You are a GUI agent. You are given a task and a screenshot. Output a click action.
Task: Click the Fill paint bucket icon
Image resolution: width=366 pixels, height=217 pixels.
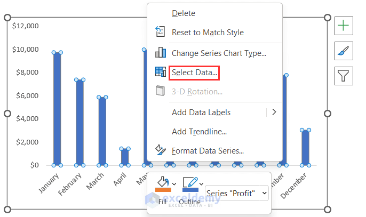(163, 183)
